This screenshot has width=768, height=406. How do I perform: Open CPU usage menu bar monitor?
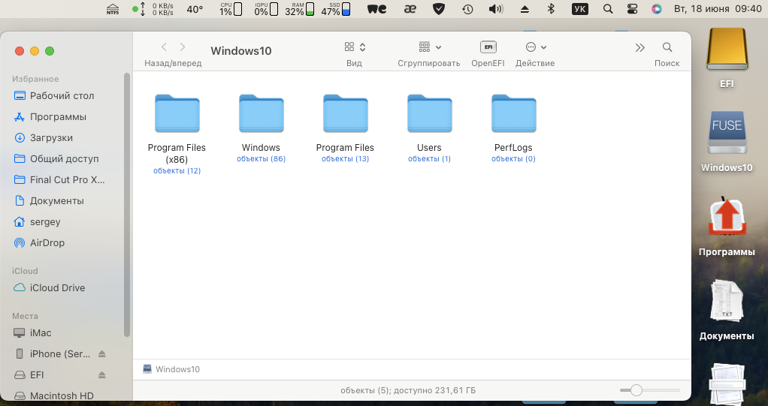pyautogui.click(x=231, y=9)
